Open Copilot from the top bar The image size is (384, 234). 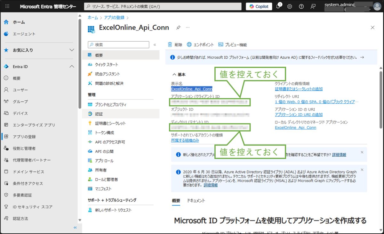coord(259,6)
